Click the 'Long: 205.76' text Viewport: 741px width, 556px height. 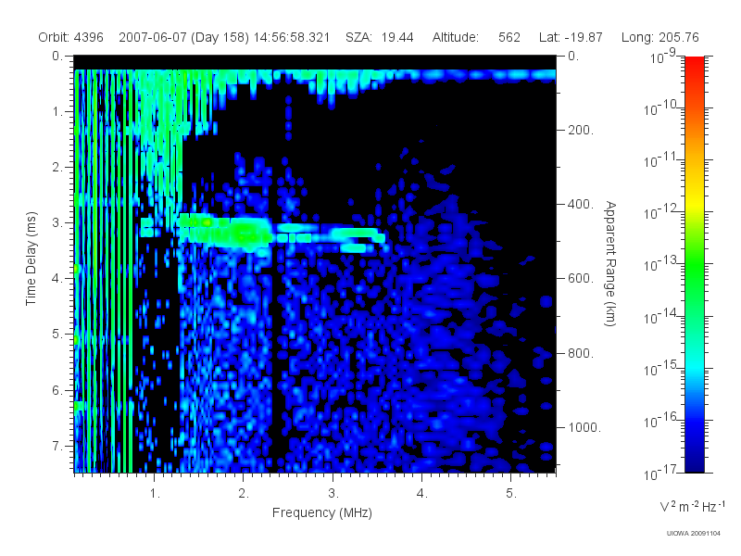point(659,37)
